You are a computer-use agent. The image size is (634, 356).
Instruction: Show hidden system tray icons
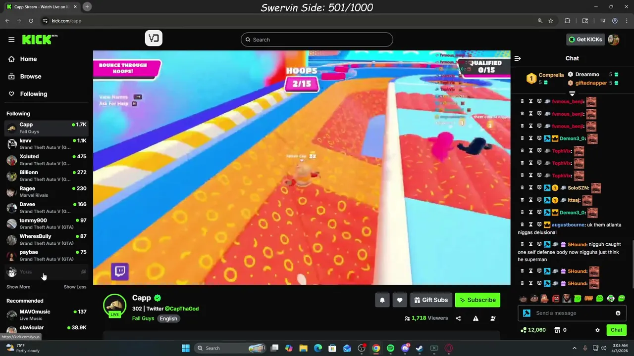pyautogui.click(x=575, y=348)
